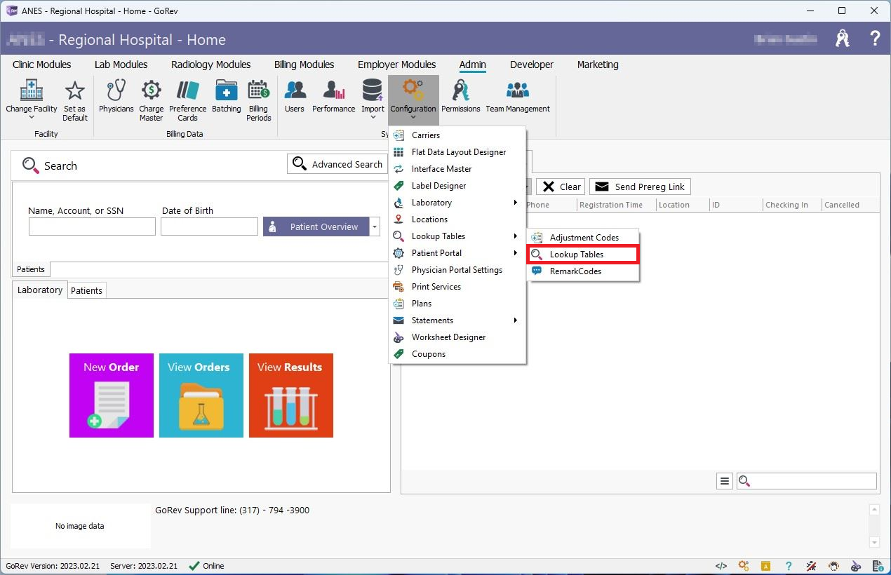The height and width of the screenshot is (575, 891).
Task: Choose RemarkCodes in submenu
Action: coord(583,271)
